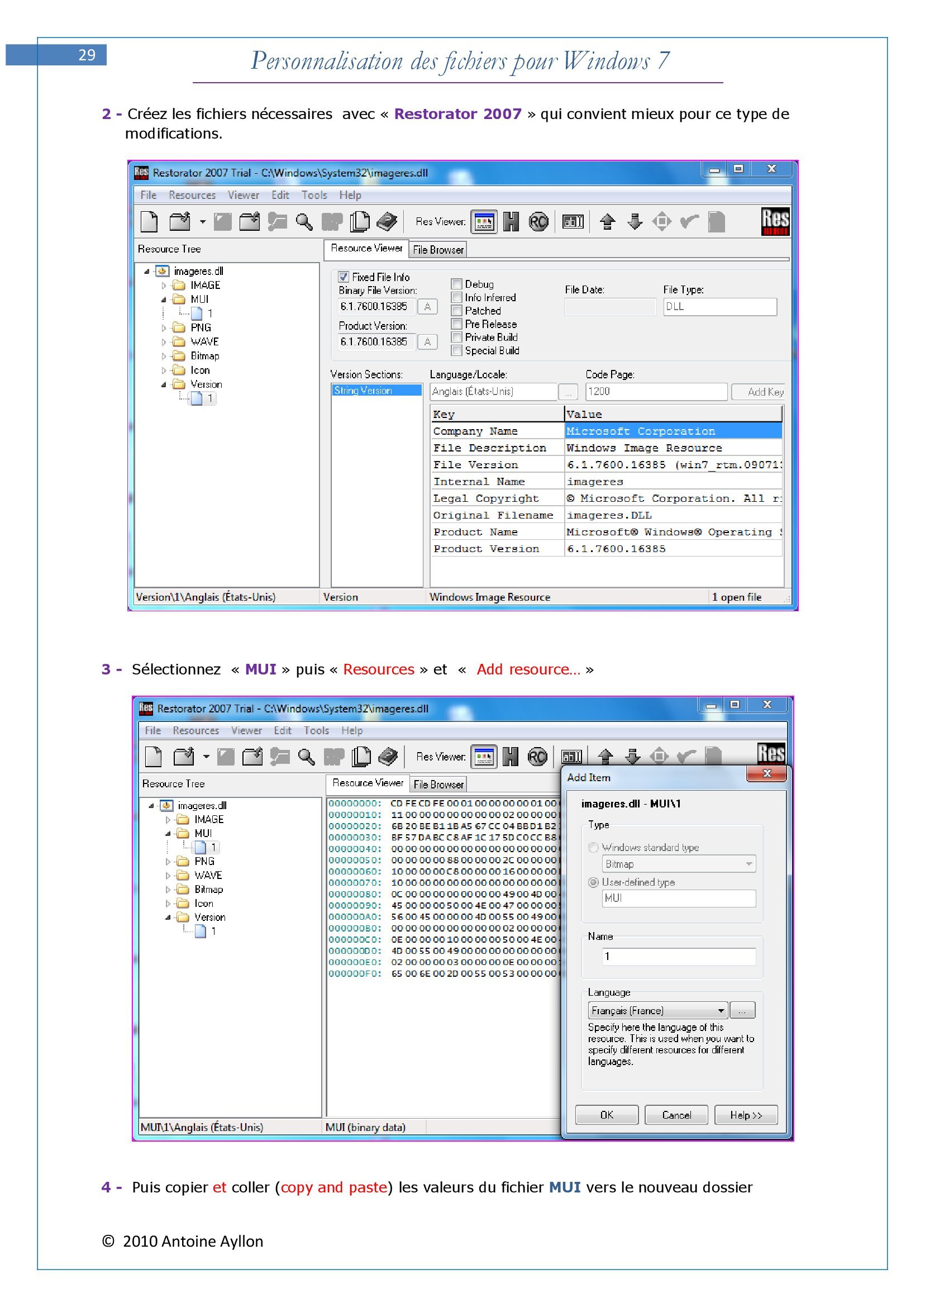The height and width of the screenshot is (1307, 925).
Task: Select the hex 'H' view icon in the lower window
Action: click(x=511, y=757)
